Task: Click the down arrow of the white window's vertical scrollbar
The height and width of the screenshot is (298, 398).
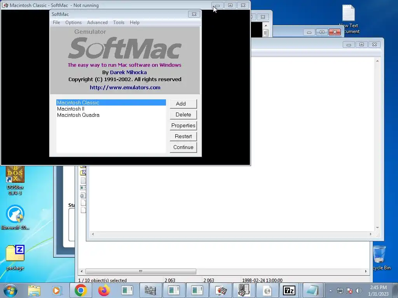Action: pyautogui.click(x=377, y=227)
